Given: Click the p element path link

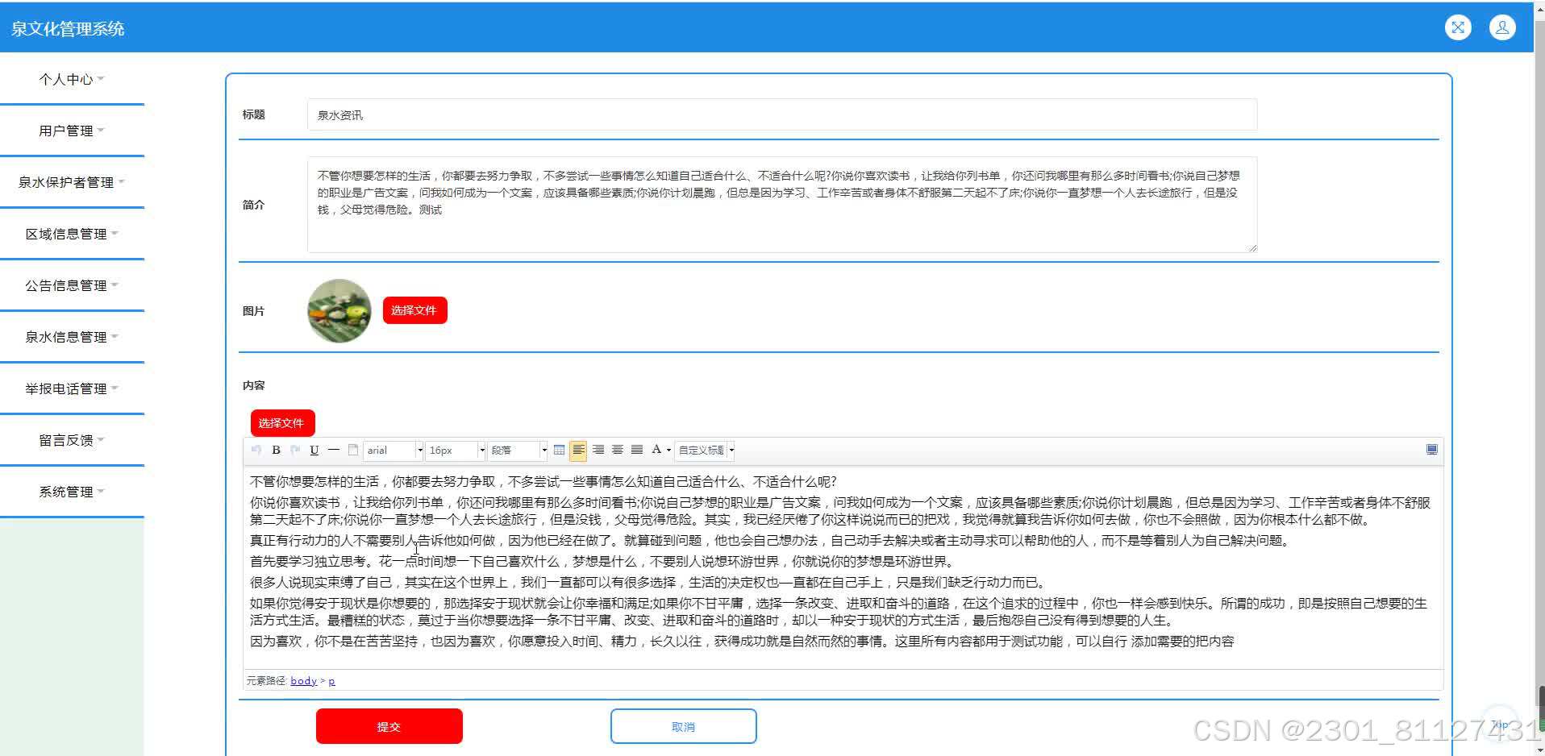Looking at the screenshot, I should coord(331,681).
